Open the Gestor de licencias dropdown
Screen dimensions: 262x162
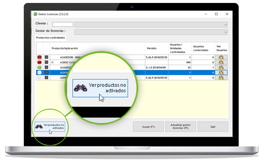coord(226,32)
